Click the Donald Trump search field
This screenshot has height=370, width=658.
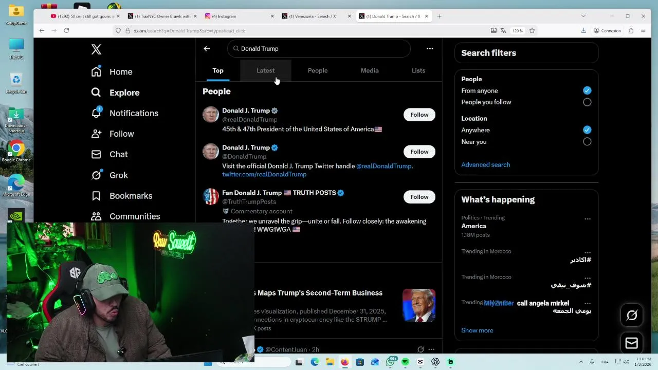[x=319, y=49]
